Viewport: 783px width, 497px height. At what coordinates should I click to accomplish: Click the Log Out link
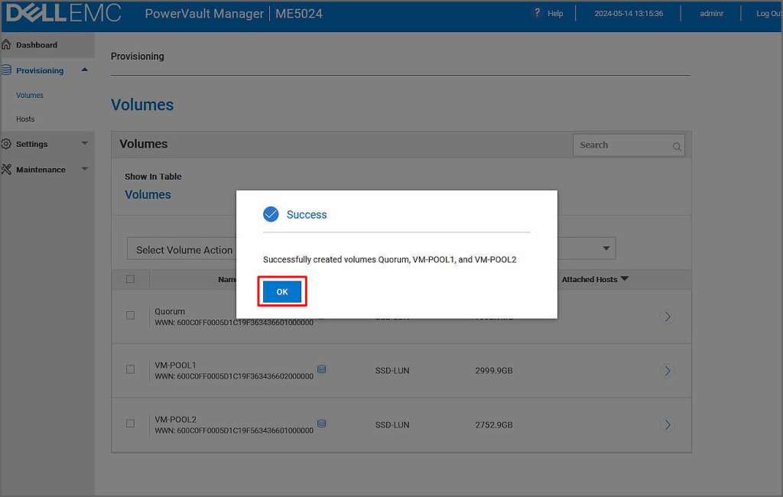(x=767, y=14)
